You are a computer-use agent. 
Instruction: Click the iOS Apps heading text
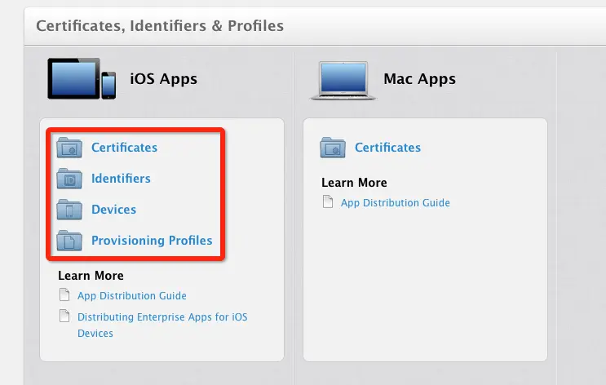(x=163, y=79)
